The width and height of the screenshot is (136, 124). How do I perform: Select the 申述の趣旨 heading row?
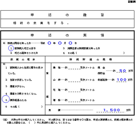click(x=67, y=15)
